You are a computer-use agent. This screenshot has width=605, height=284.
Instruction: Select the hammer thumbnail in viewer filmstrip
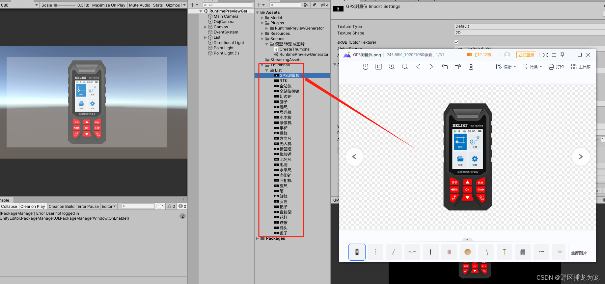pyautogui.click(x=504, y=252)
